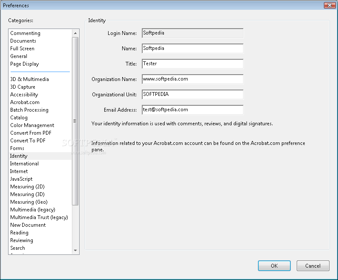Select 3D & Multimedia category
The image size is (338, 280).
click(x=29, y=79)
